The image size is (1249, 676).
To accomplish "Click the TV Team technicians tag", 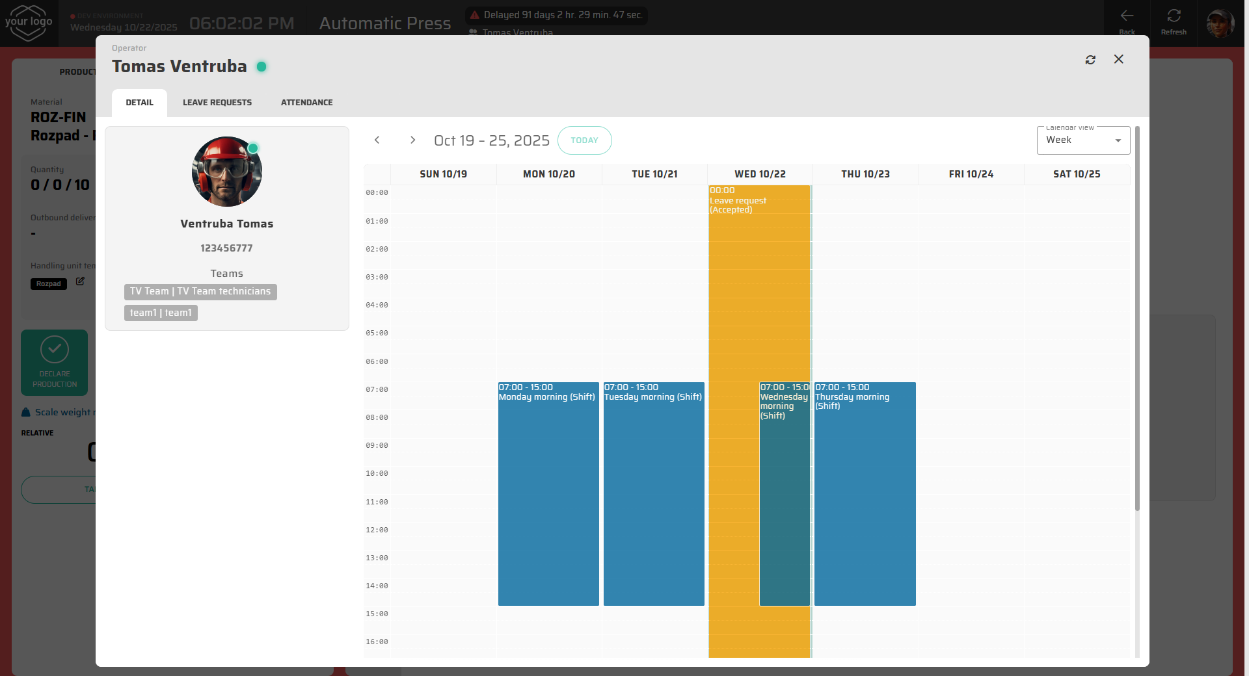I will click(200, 292).
